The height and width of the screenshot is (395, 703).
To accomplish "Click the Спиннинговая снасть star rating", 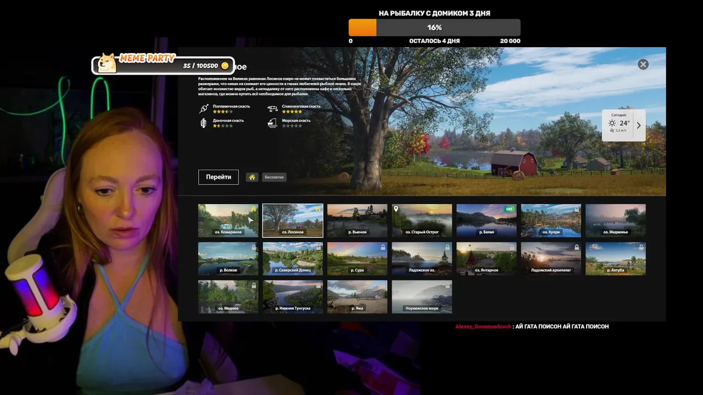I will pos(292,111).
